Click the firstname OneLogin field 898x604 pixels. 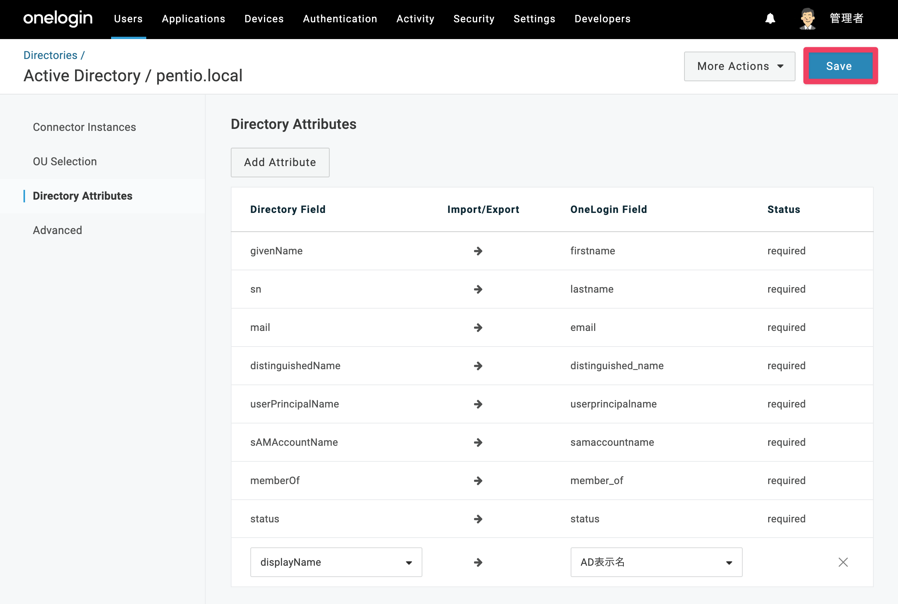pyautogui.click(x=593, y=251)
